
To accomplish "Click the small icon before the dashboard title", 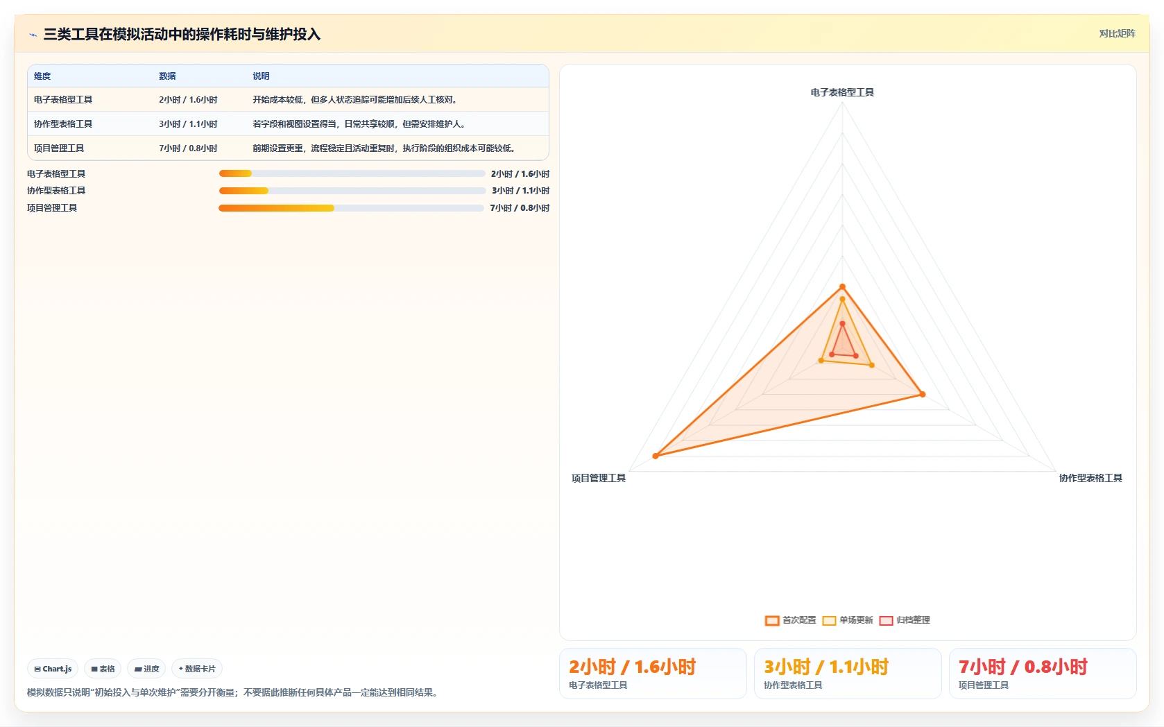I will click(33, 35).
